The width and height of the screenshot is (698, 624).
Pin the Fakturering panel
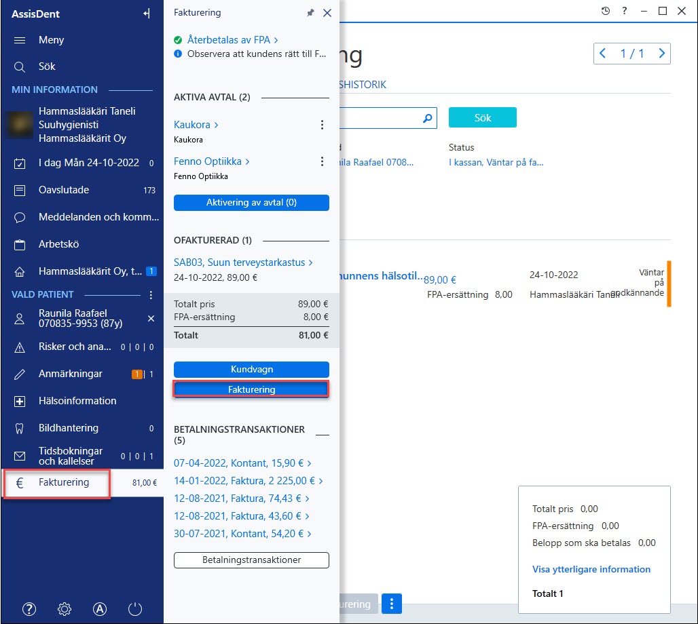(x=310, y=13)
